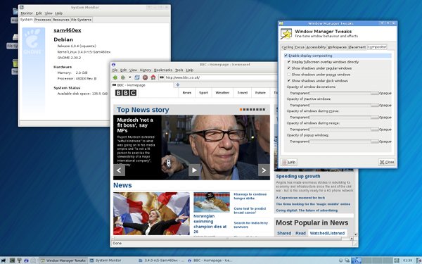Play the Top News story carousel
This screenshot has width=422, height=264.
(x=194, y=170)
